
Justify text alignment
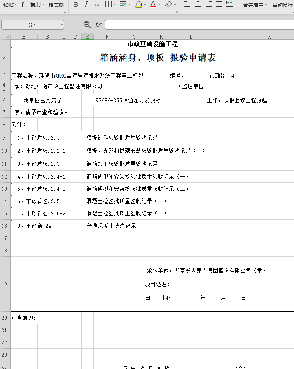[219, 5]
